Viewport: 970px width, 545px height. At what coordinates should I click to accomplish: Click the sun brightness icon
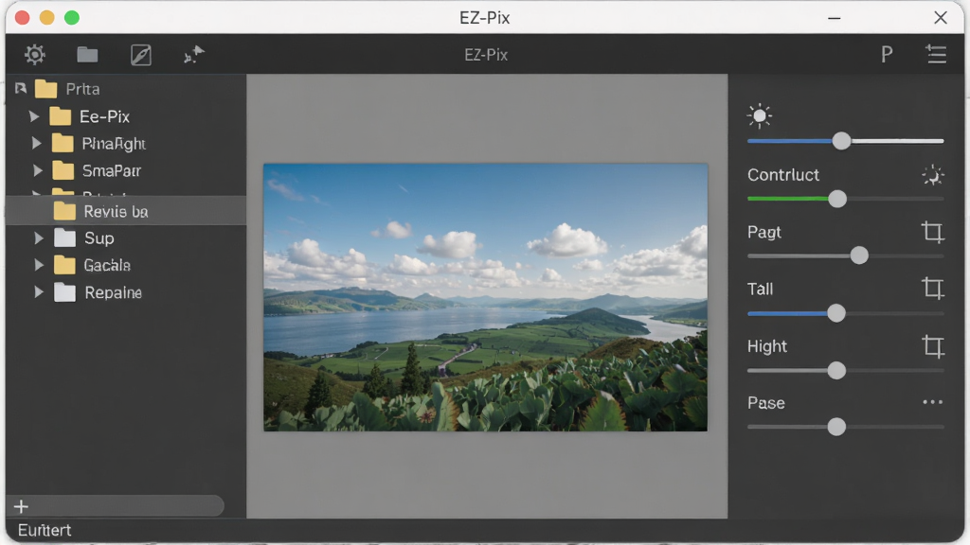(760, 115)
